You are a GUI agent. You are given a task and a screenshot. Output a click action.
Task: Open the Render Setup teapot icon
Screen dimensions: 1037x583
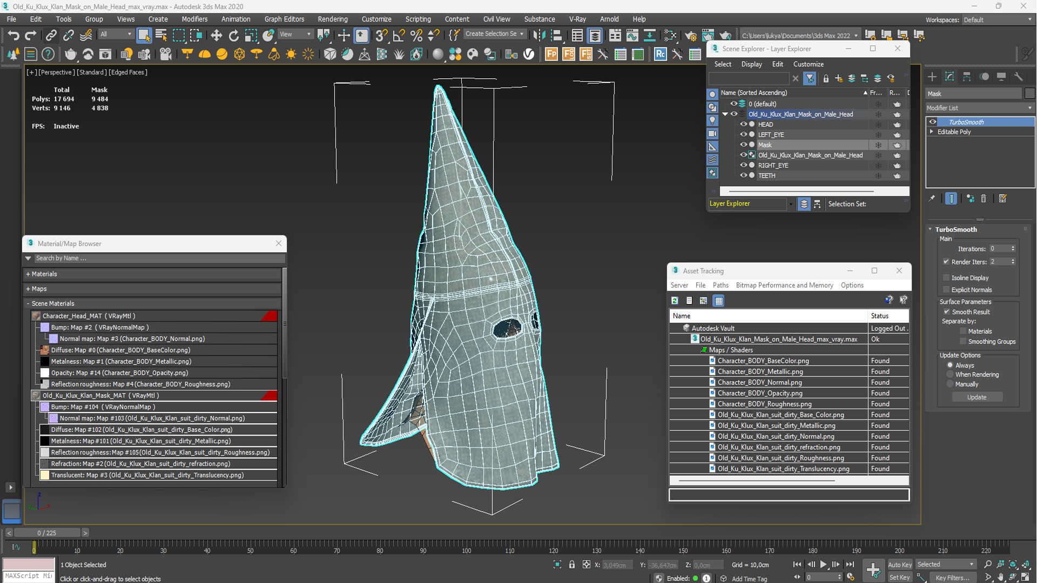coord(690,36)
